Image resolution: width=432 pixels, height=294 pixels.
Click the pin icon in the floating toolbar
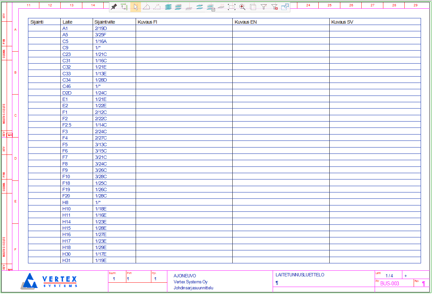pos(114,7)
